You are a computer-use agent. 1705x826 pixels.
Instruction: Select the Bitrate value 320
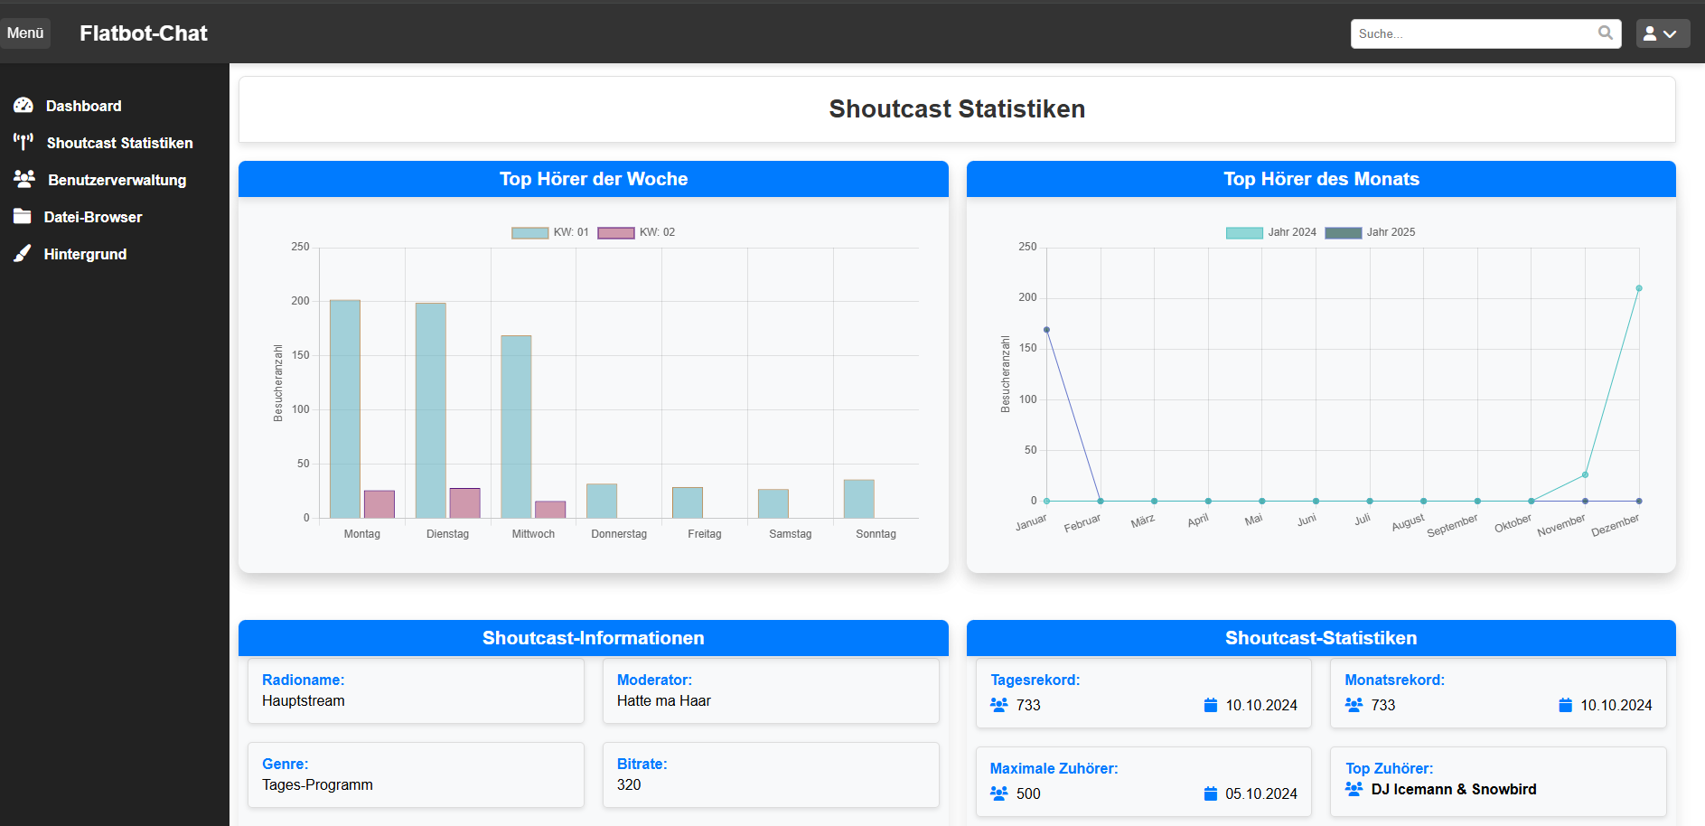(x=629, y=784)
